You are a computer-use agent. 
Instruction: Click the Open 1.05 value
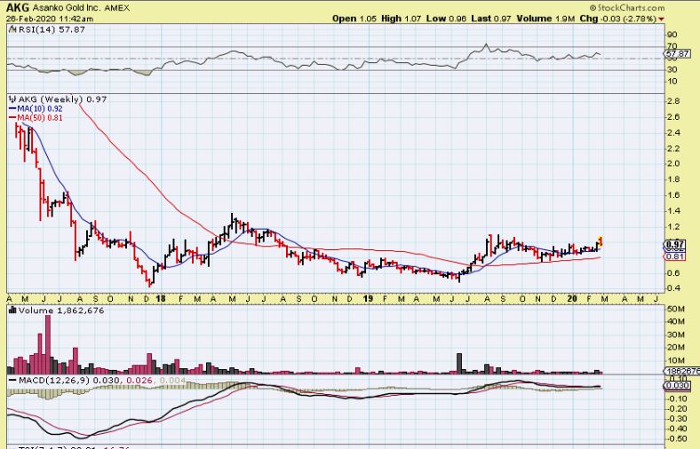point(354,19)
